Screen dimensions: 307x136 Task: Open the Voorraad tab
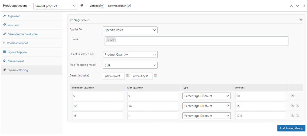tap(31, 25)
